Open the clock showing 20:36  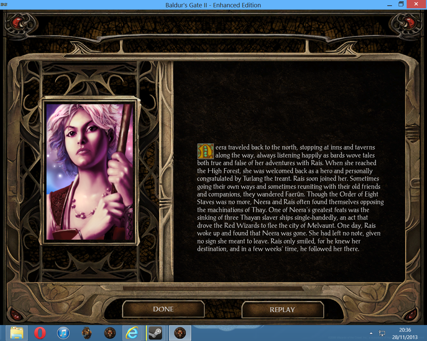[405, 330]
